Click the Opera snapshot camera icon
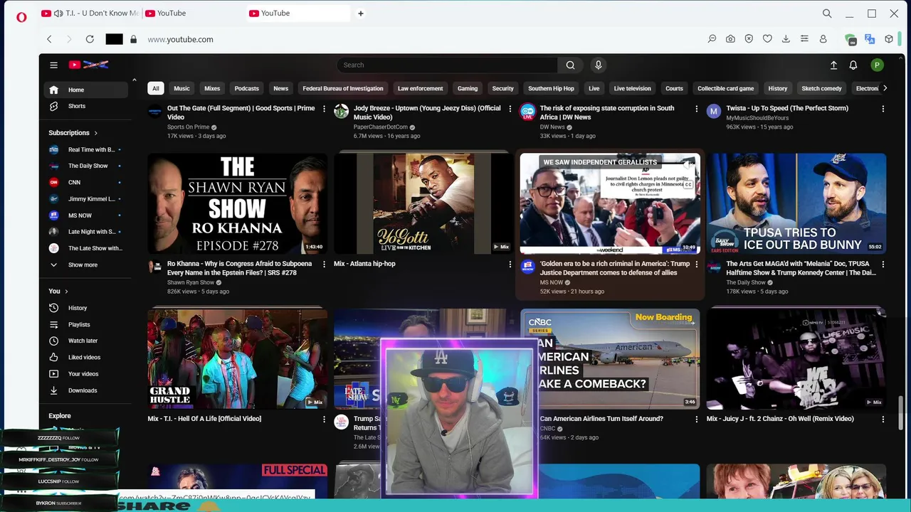The height and width of the screenshot is (512, 911). point(730,39)
